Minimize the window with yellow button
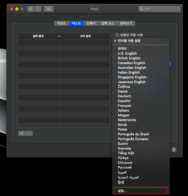188x196 pixels. pos(17,9)
